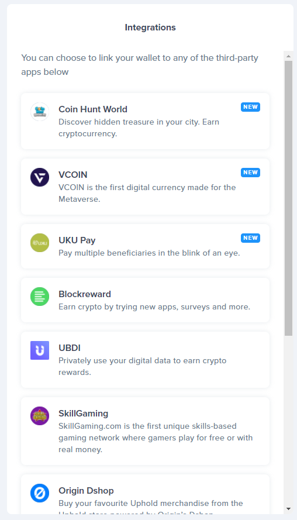
Task: Click the UKU Pay olive green logo
Action: [40, 243]
